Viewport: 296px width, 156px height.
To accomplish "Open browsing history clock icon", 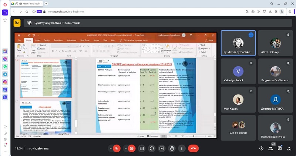I will click(5, 133).
